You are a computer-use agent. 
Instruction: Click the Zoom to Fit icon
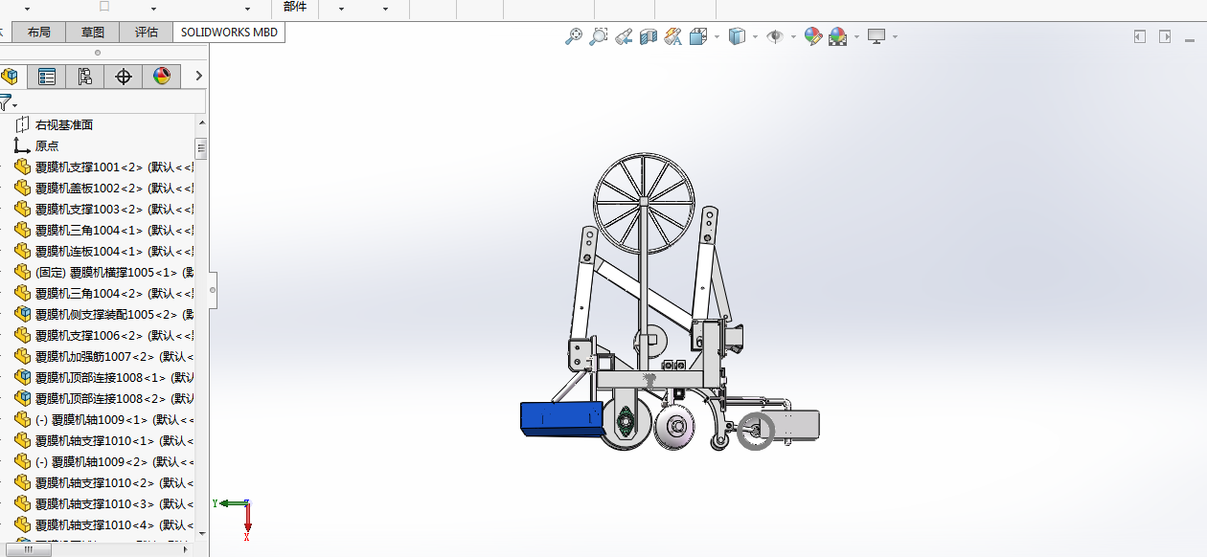[573, 36]
